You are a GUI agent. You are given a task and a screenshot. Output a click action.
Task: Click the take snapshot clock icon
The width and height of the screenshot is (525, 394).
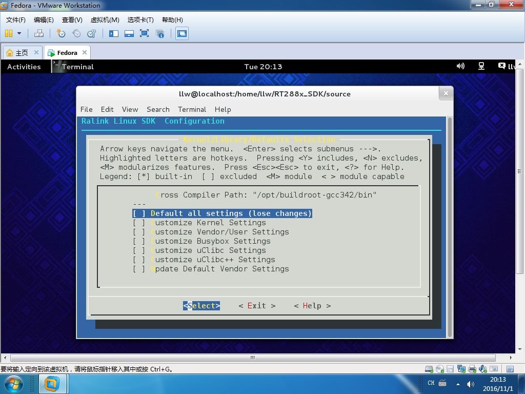coord(60,33)
